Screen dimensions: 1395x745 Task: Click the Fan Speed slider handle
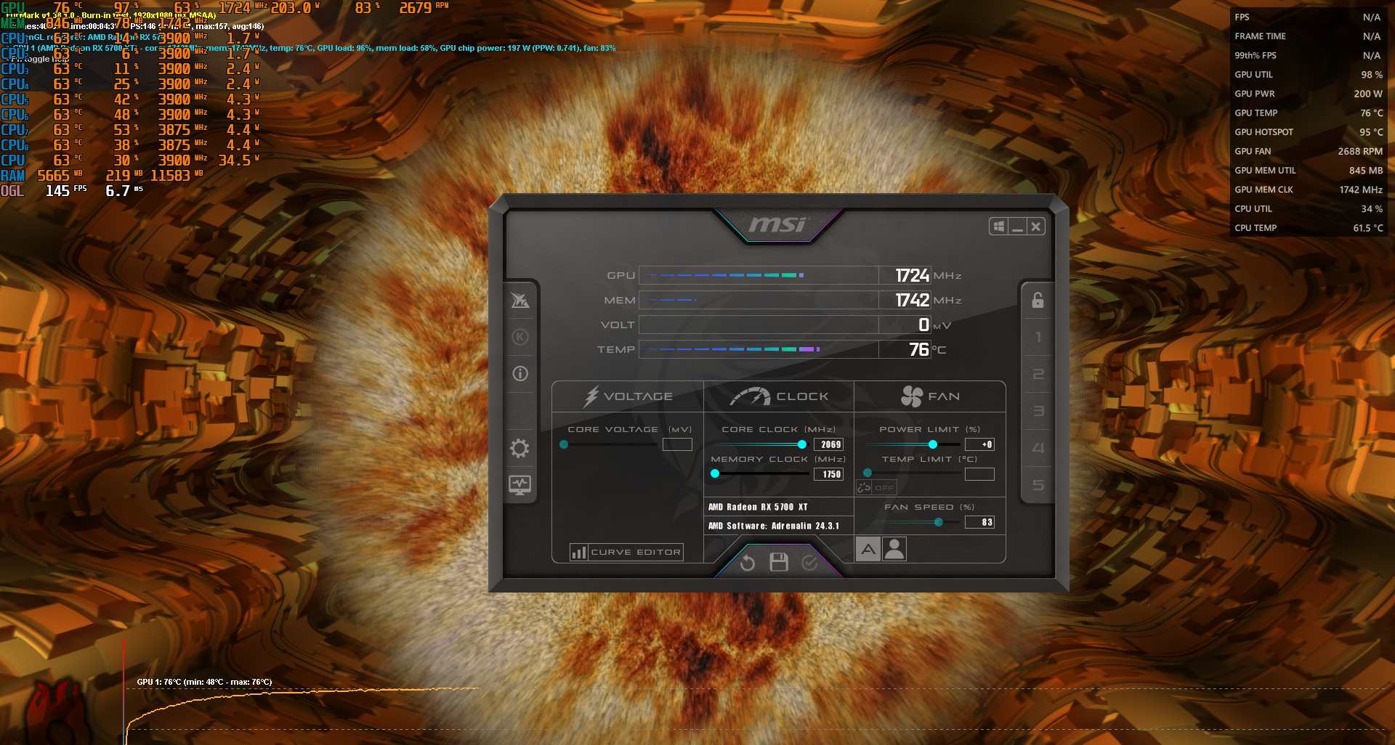tap(939, 522)
